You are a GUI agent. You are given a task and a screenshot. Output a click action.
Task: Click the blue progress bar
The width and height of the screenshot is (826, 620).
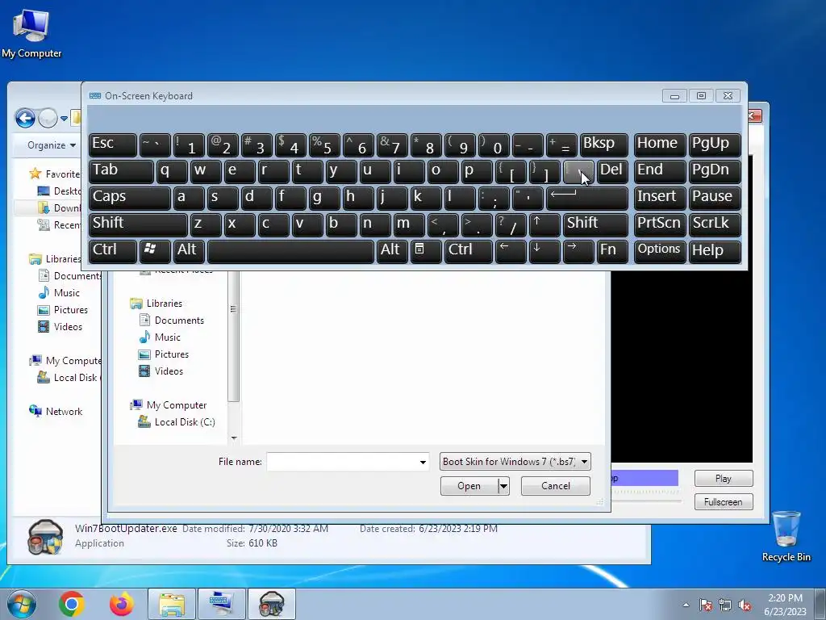click(645, 478)
